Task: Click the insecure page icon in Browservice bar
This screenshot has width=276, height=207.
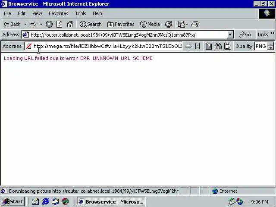Action: 29,46
